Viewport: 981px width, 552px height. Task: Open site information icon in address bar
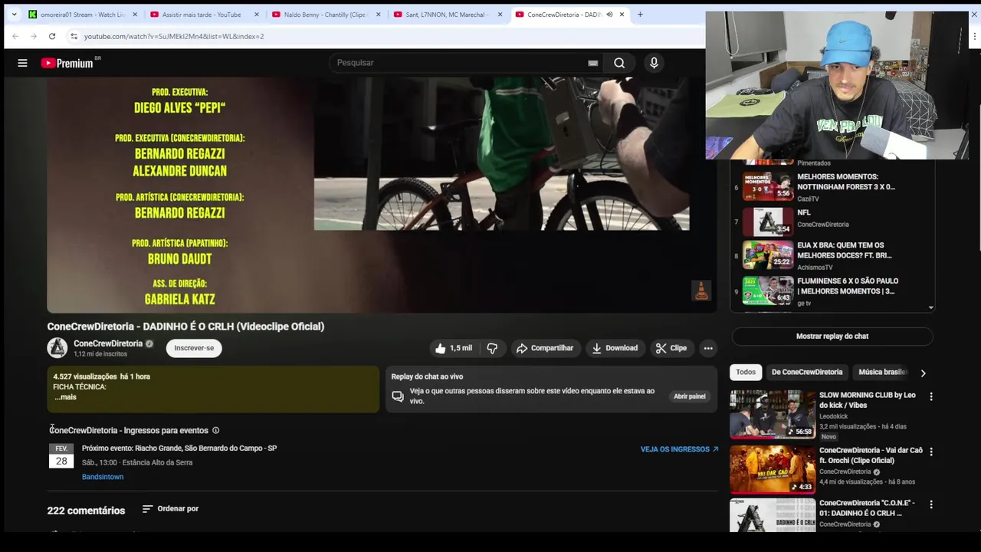click(74, 36)
